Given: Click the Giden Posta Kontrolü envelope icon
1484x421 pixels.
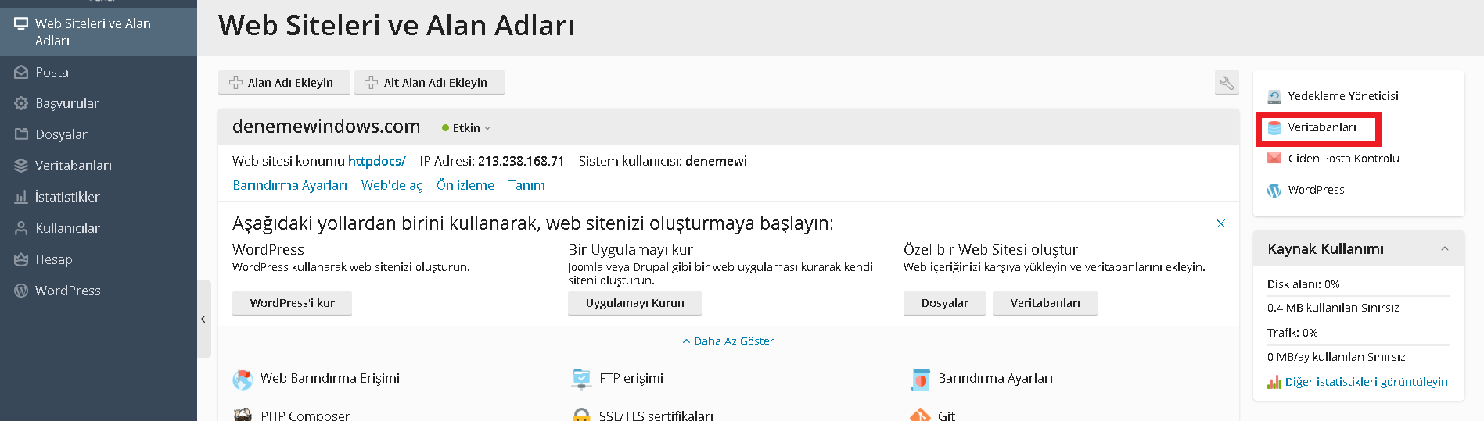Looking at the screenshot, I should coord(1274,159).
